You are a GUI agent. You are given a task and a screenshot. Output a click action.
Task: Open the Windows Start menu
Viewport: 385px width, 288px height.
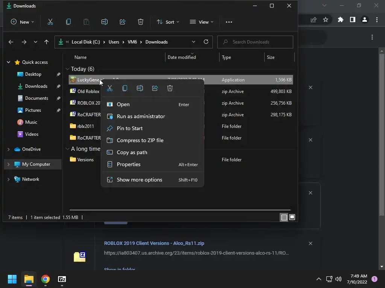[x=12, y=279]
